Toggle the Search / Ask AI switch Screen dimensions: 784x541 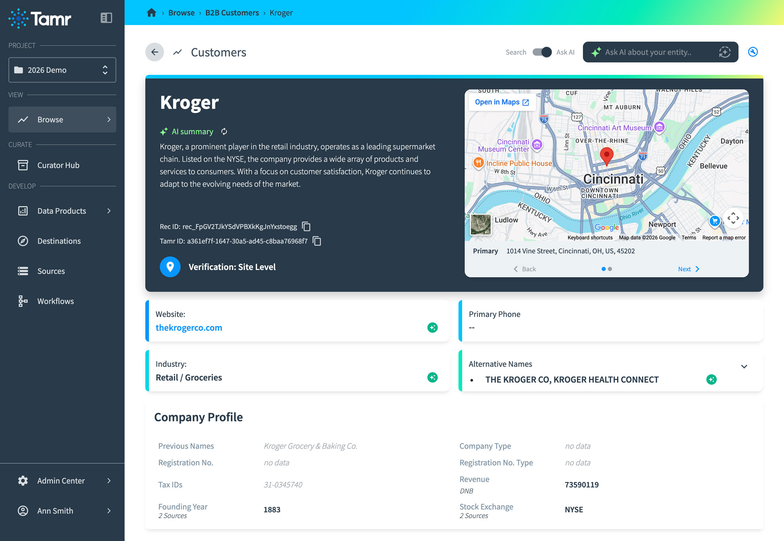542,52
